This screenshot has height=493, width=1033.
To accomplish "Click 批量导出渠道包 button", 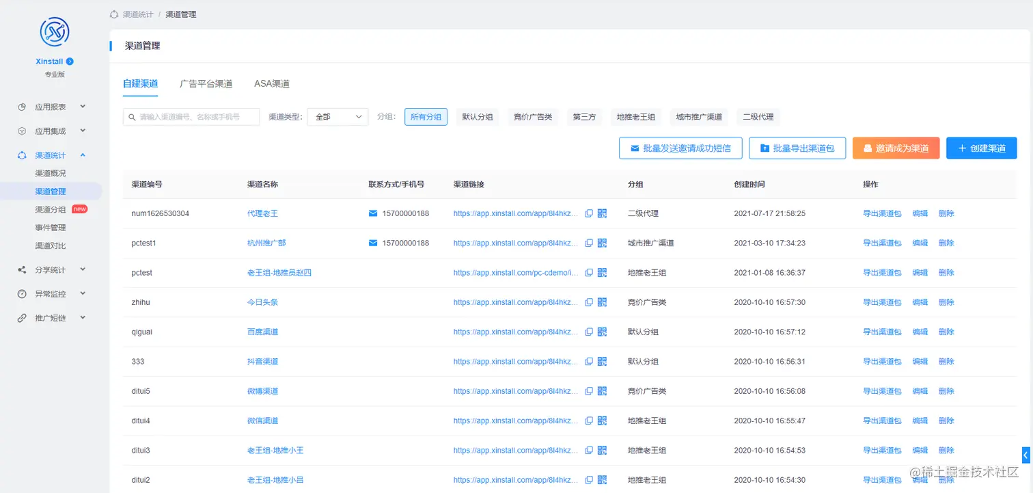I will click(797, 148).
